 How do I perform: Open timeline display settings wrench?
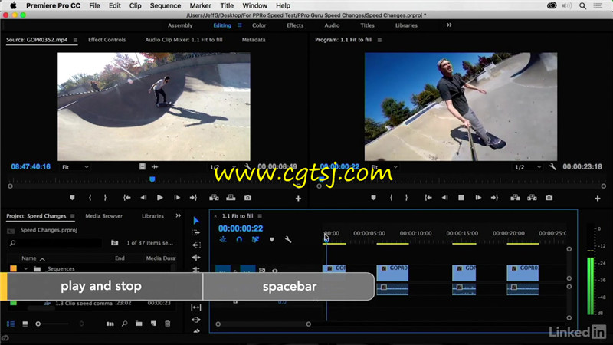(x=288, y=239)
